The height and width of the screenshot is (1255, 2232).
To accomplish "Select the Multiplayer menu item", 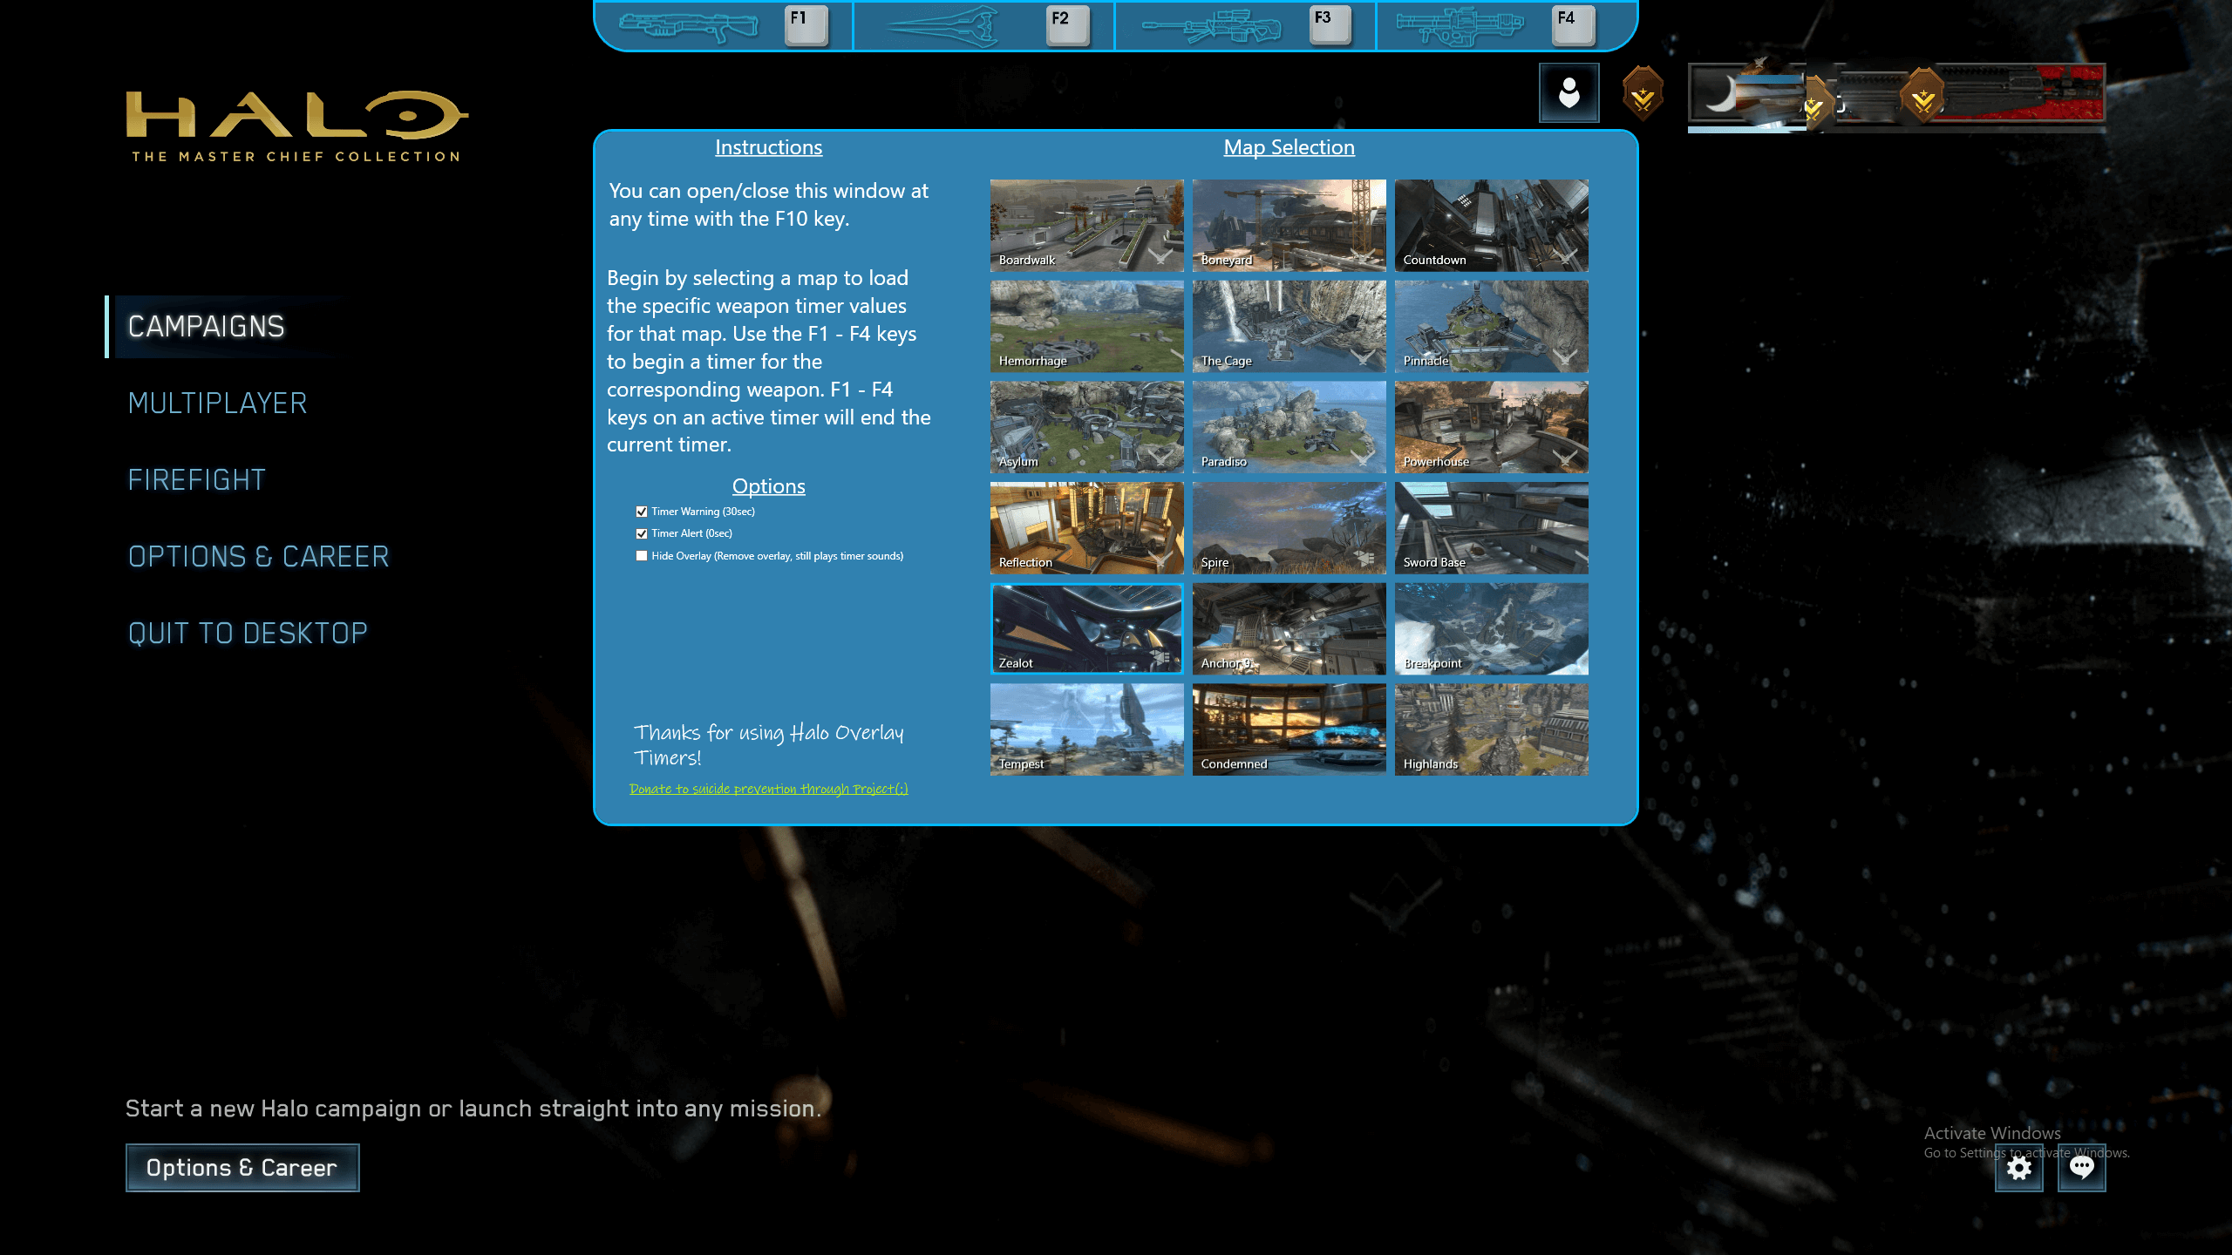I will [217, 404].
